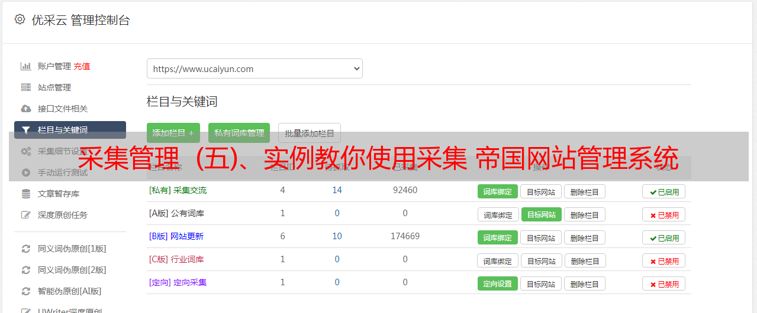Viewport: 757px width, 313px height.
Task: Click the play circle icon next to 手动运行测试
Action: click(x=26, y=172)
